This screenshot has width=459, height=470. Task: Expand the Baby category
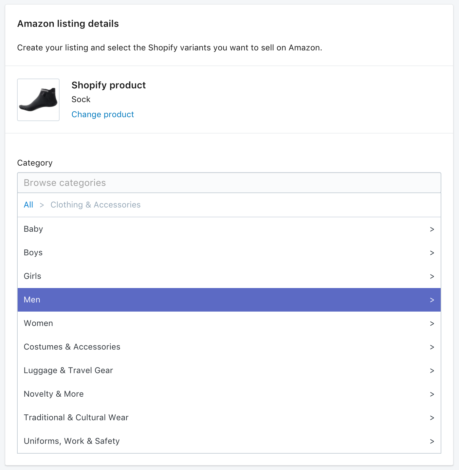(432, 229)
